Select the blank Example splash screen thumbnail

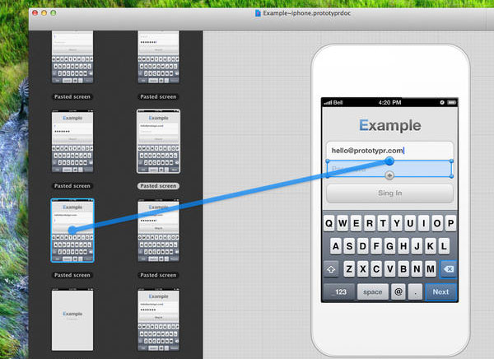tap(72, 319)
